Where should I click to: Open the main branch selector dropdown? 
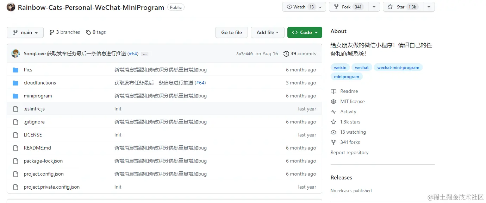25,32
